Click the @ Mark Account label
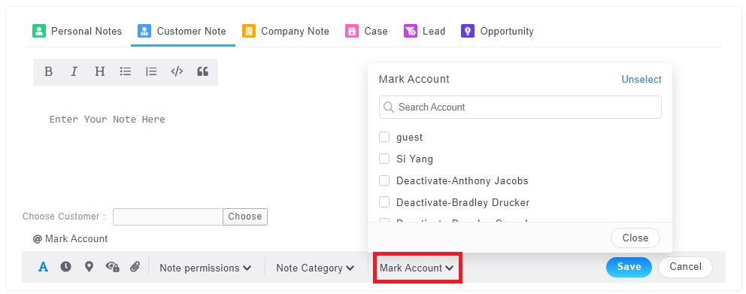Viewport: 746px width, 294px height. (71, 239)
